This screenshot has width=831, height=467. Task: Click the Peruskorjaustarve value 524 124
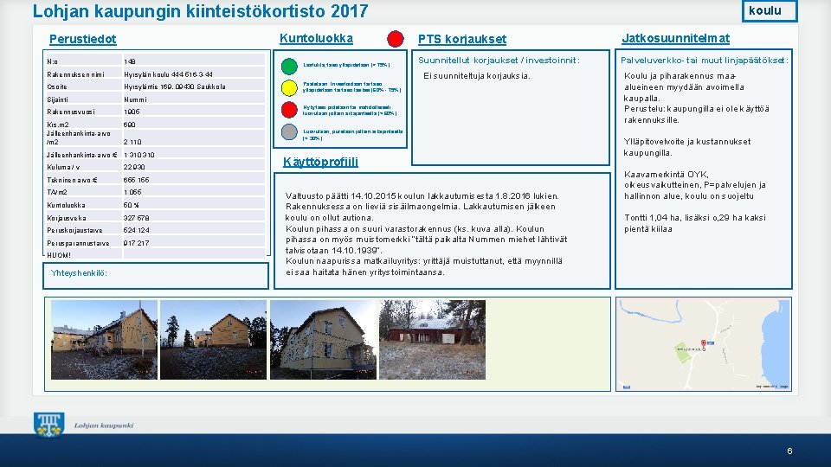tap(136, 230)
